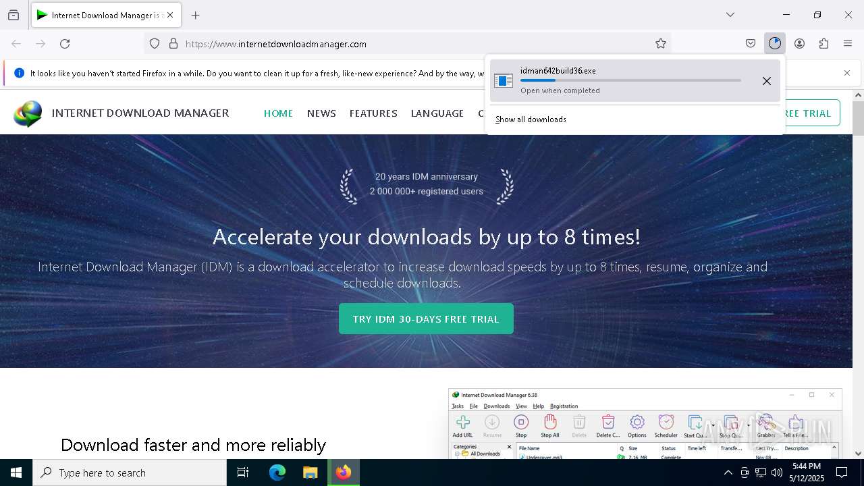
Task: Open the Extensions puzzle icon
Action: coord(823,43)
